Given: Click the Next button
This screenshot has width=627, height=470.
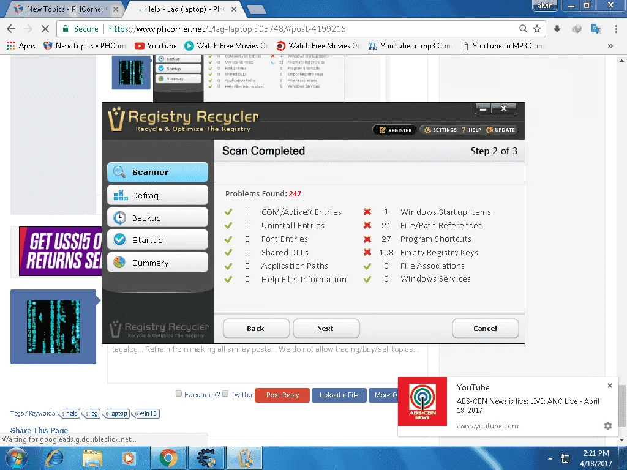Looking at the screenshot, I should coord(326,329).
